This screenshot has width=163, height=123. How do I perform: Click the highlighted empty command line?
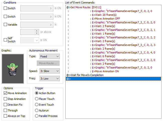pyautogui.click(x=113, y=79)
